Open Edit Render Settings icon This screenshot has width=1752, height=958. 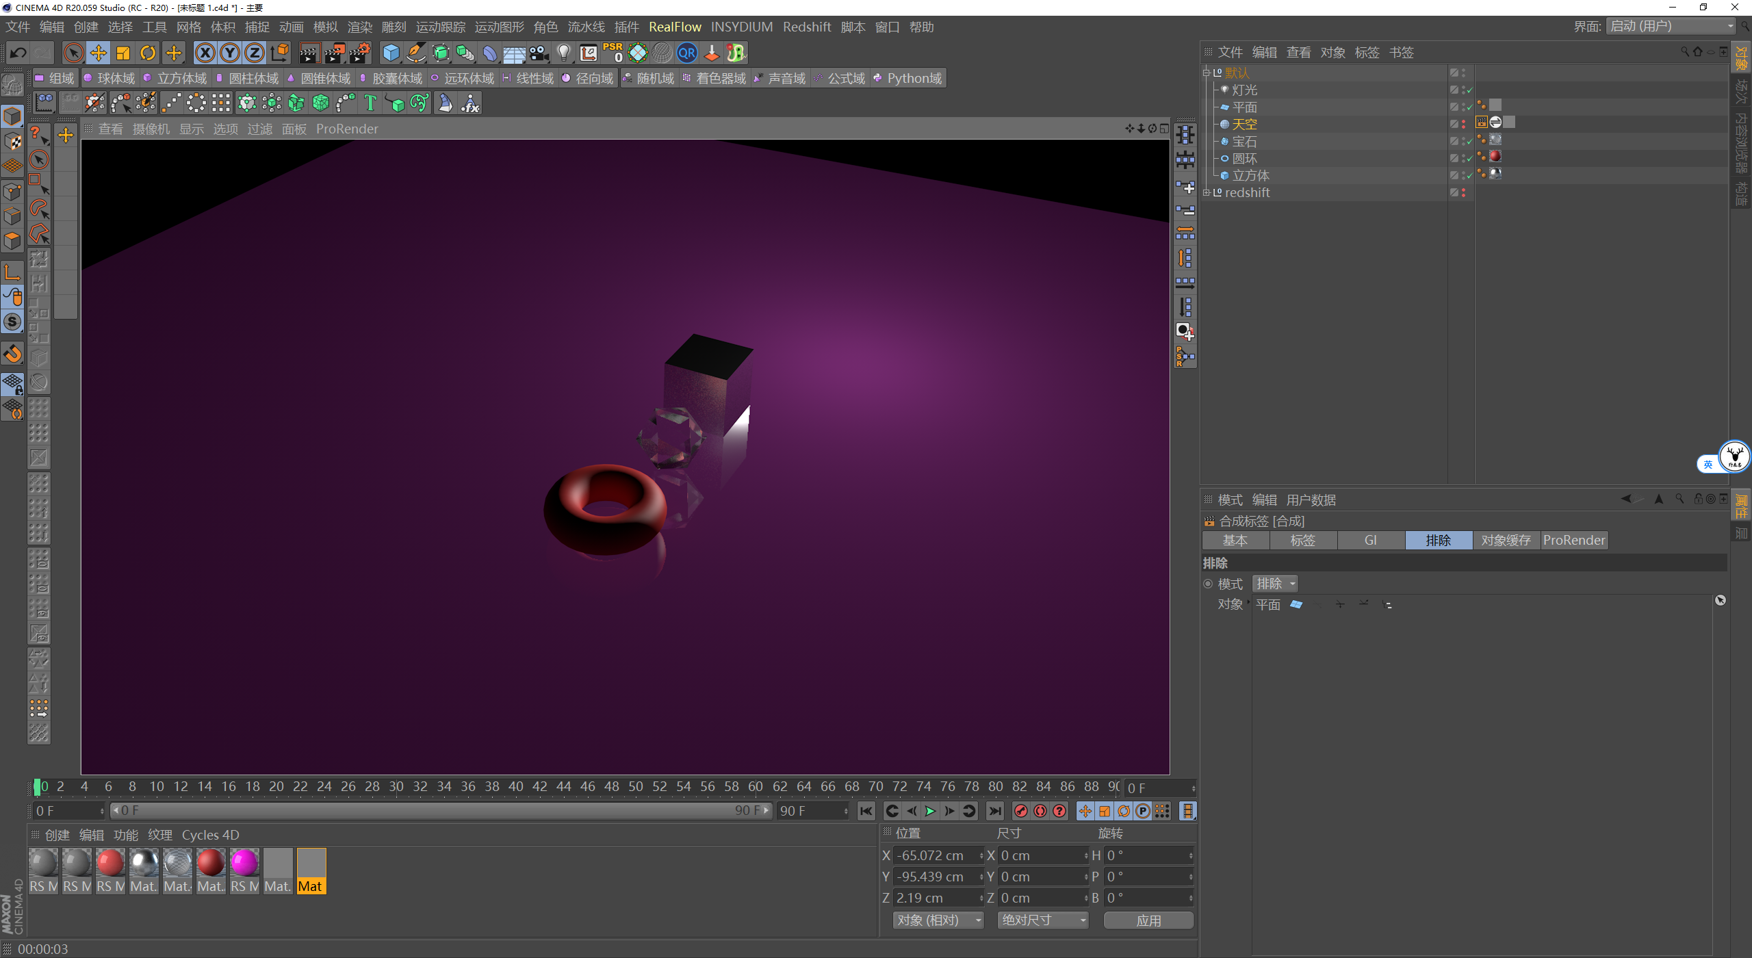tap(360, 53)
